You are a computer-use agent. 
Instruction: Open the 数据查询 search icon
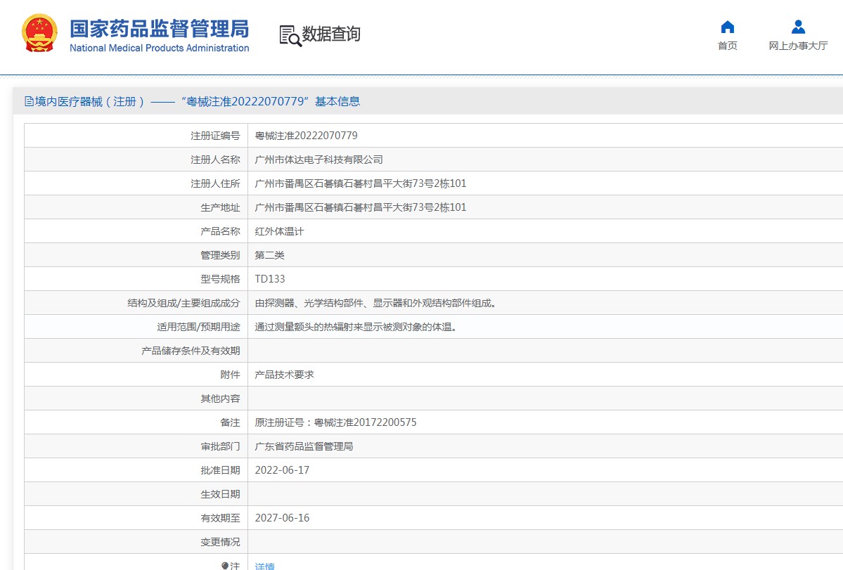pyautogui.click(x=290, y=35)
